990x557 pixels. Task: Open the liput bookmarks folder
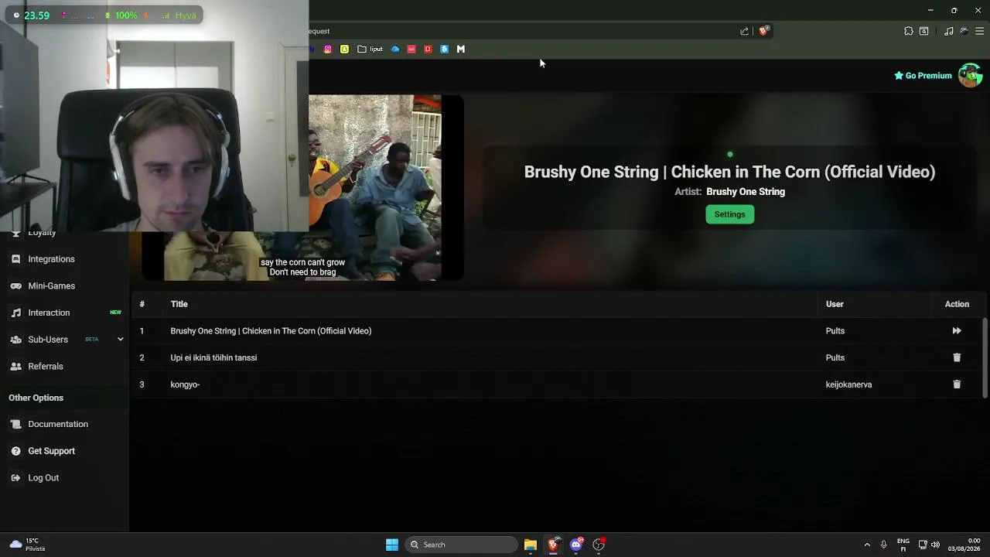(370, 49)
